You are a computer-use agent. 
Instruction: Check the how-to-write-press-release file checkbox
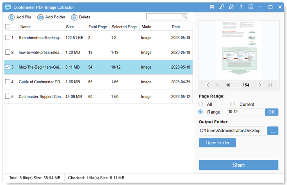[8, 52]
